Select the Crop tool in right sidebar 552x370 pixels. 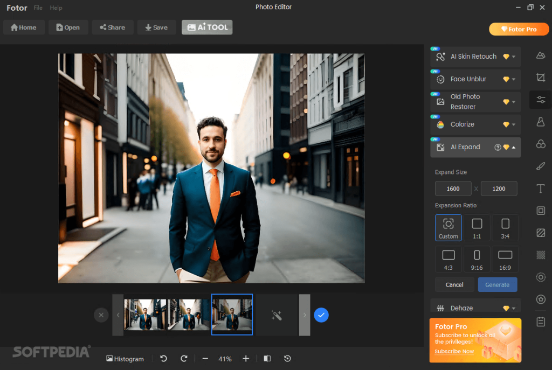(541, 78)
